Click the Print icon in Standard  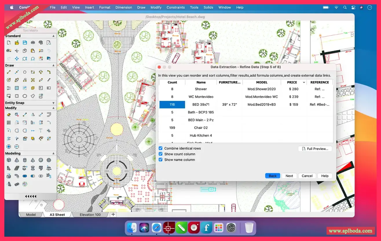click(33, 42)
